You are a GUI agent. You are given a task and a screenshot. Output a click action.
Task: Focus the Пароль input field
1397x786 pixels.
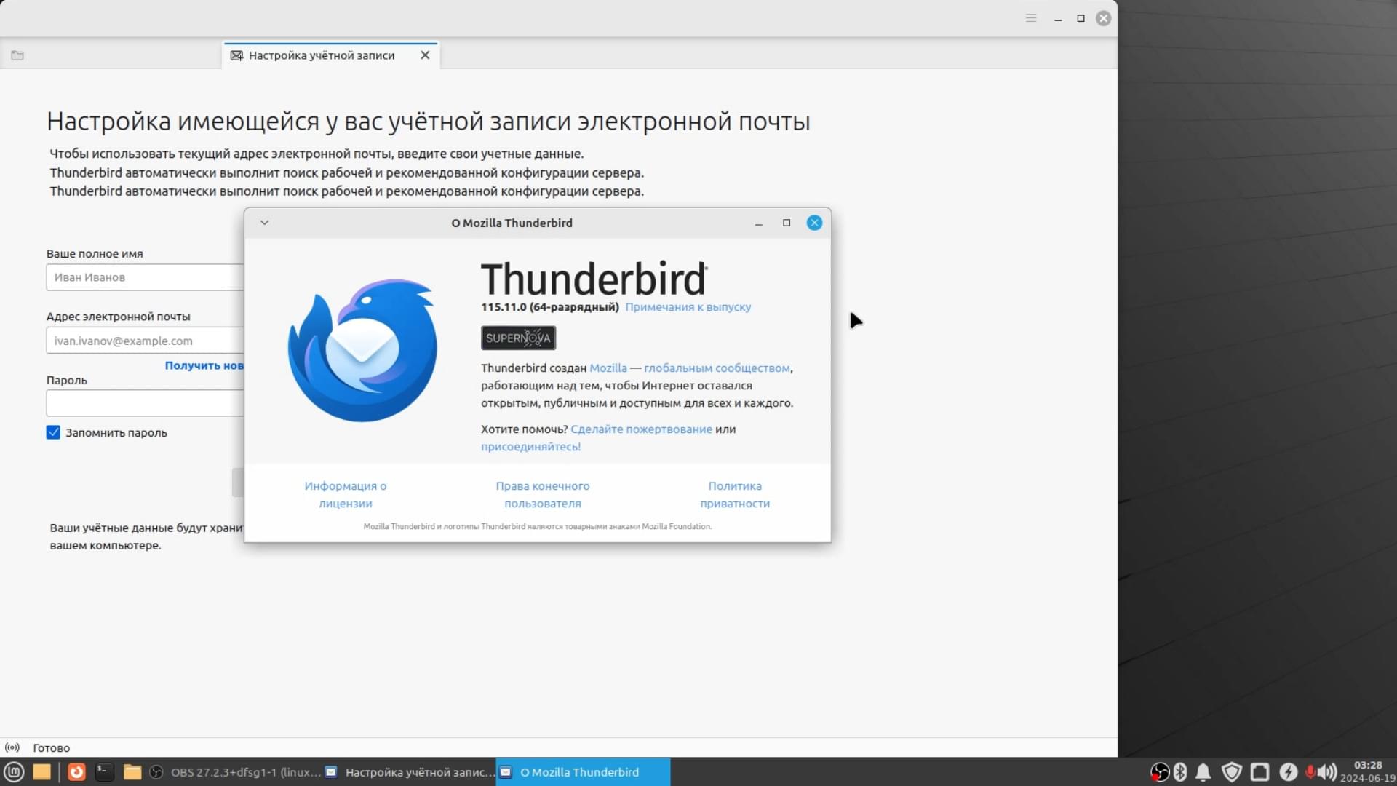pos(146,403)
